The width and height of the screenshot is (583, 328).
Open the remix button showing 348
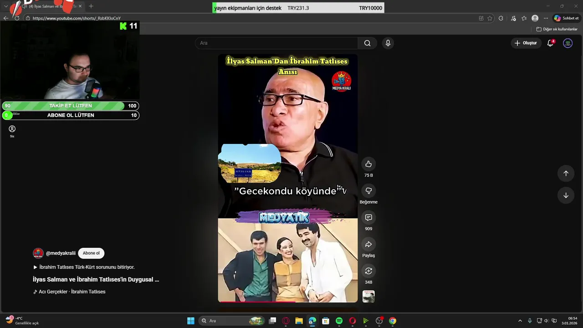(368, 271)
